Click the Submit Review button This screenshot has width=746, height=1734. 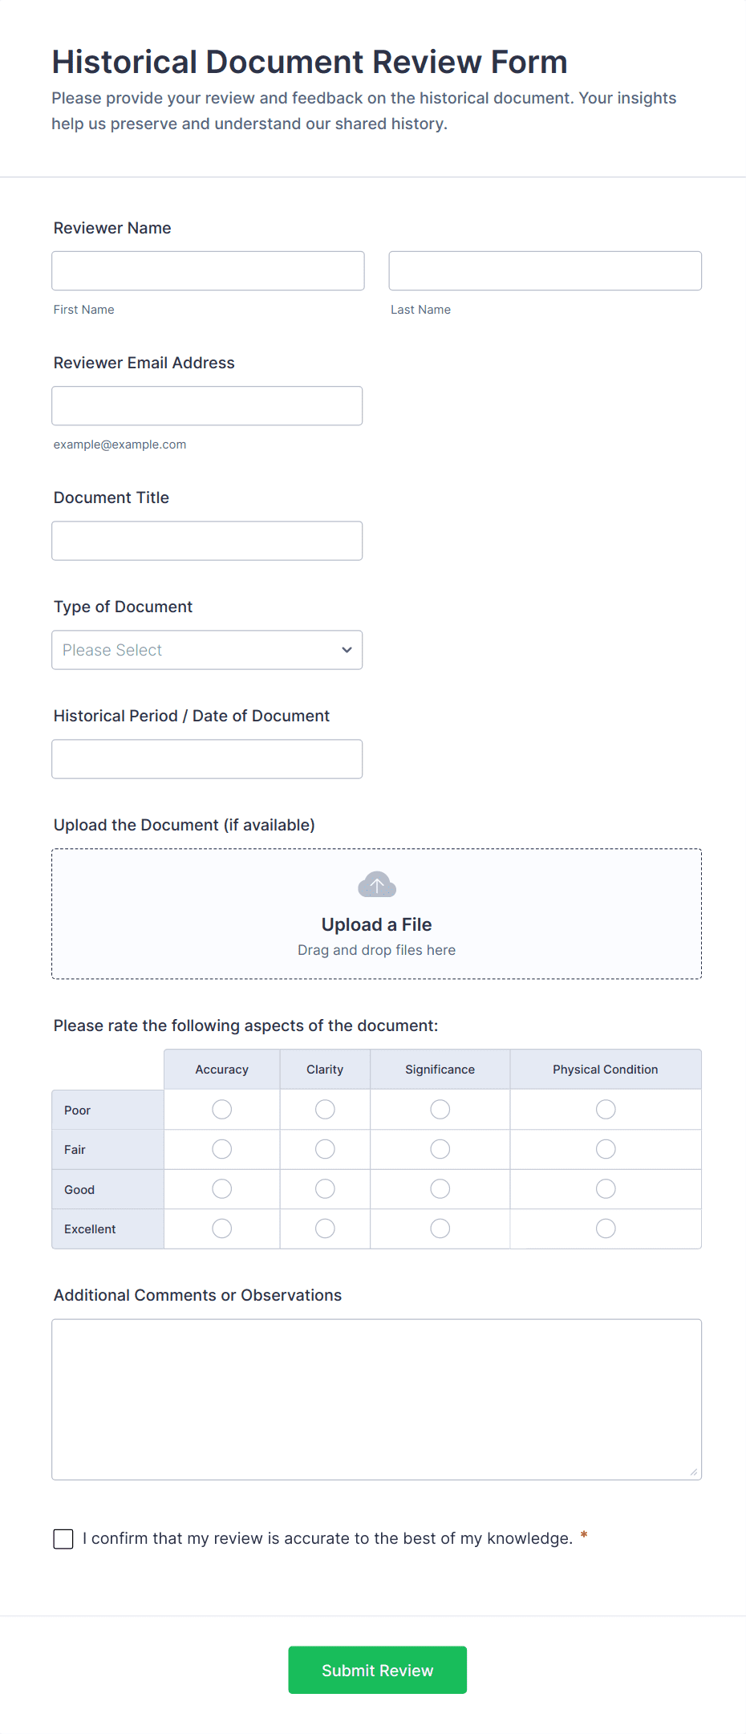377,1670
